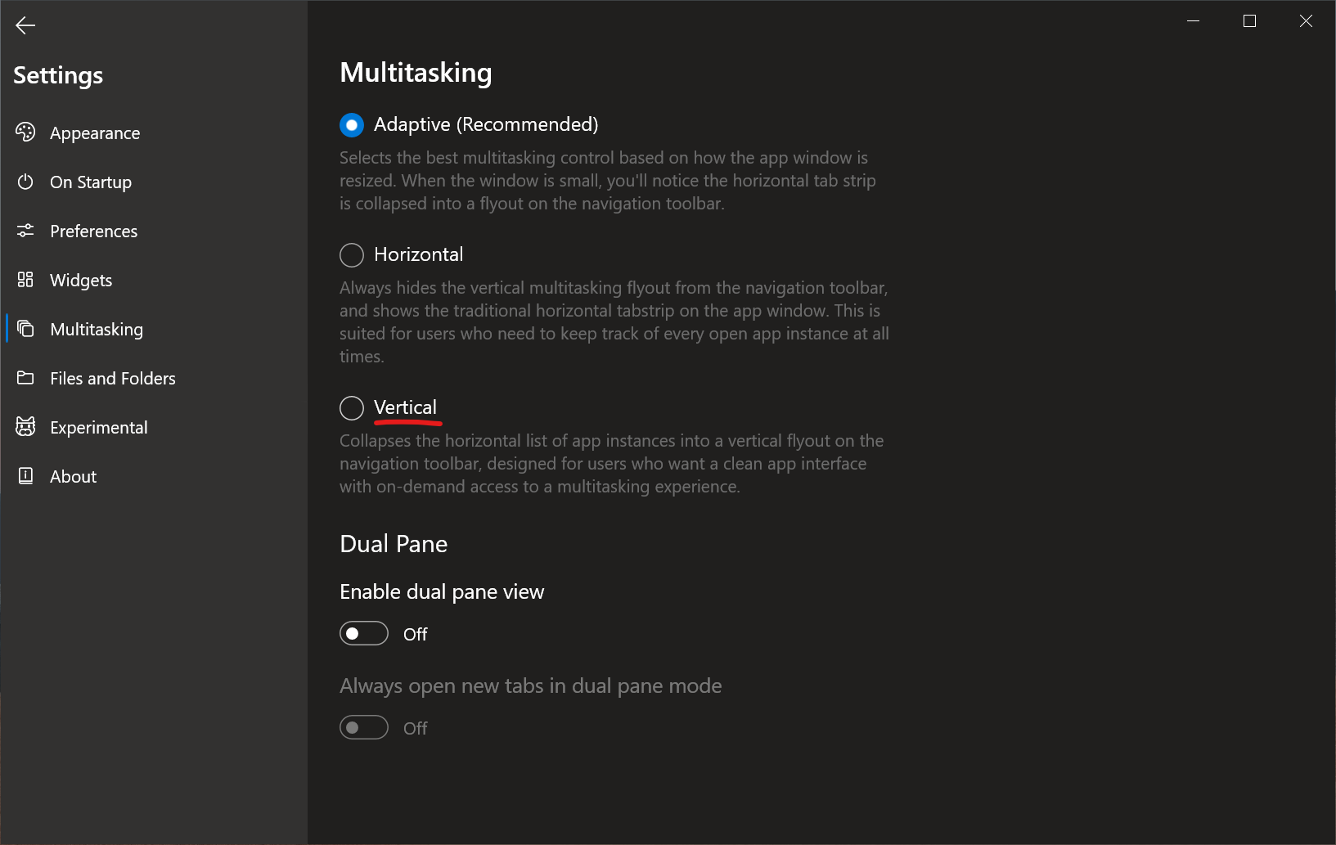1336x845 pixels.
Task: Enable dual pane view
Action: point(363,633)
